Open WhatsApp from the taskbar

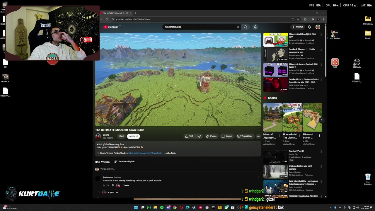[x=149, y=207]
